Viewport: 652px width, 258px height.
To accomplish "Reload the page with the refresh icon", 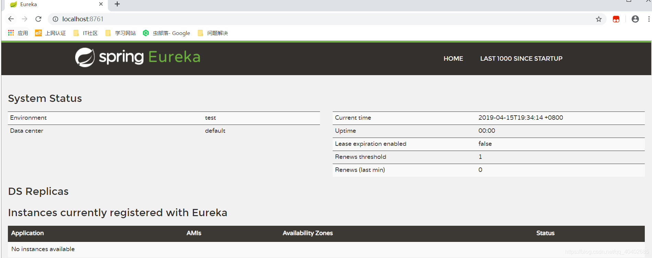I will (38, 19).
